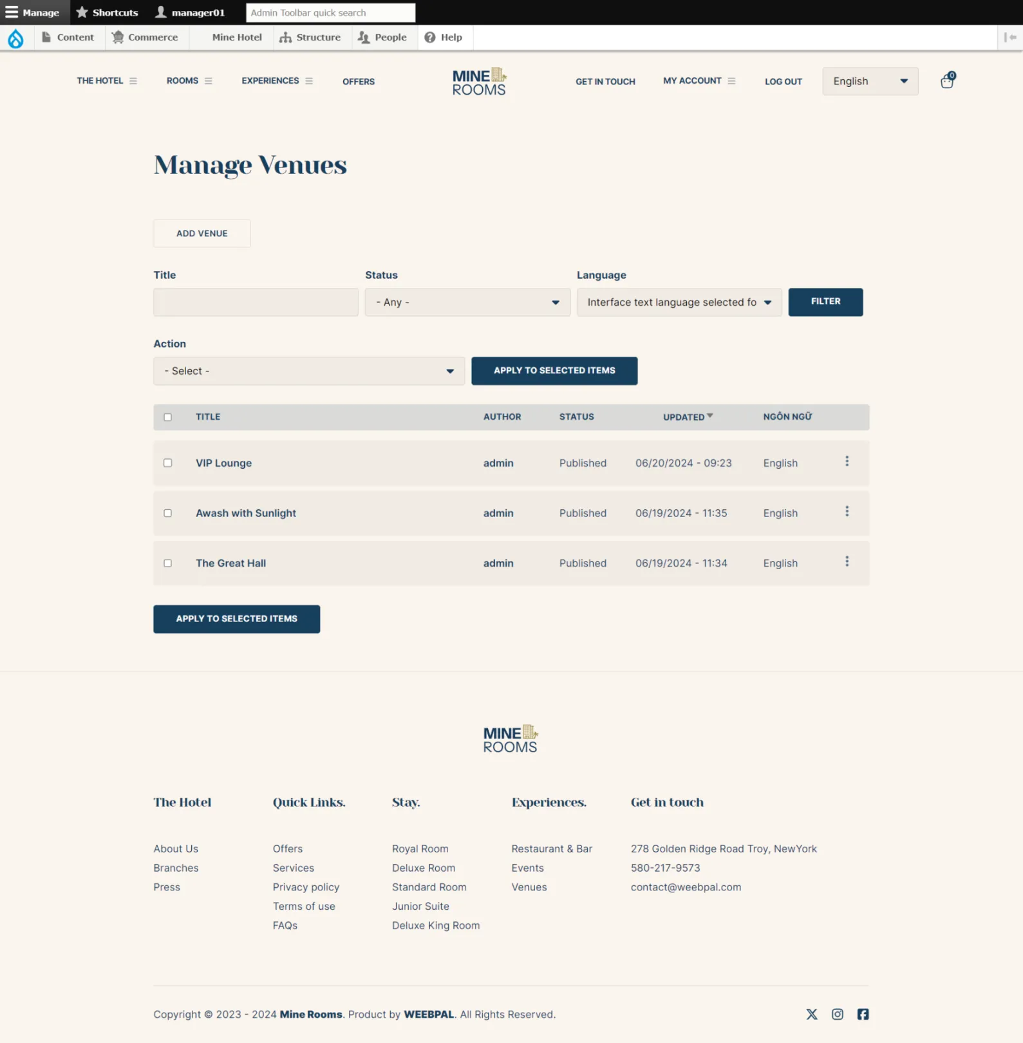Toggle the Manage hamburger menu
This screenshot has width=1023, height=1043.
tap(32, 12)
